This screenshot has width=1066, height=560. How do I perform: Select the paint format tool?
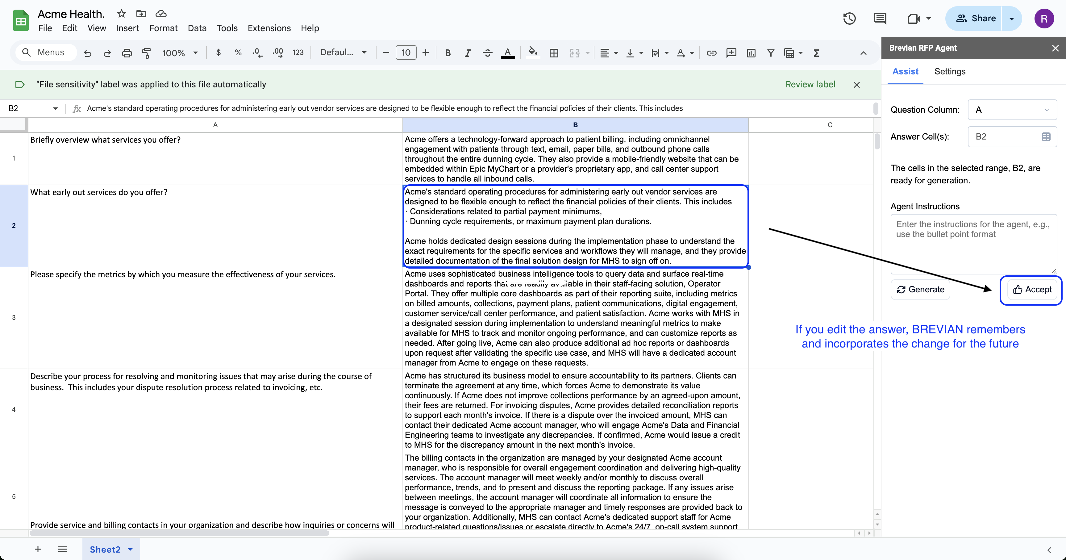147,53
